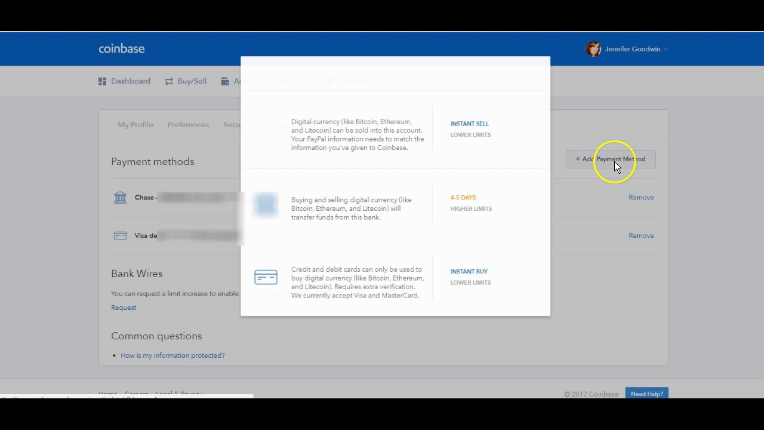Go to the Dashboard
This screenshot has width=764, height=430.
[x=124, y=81]
